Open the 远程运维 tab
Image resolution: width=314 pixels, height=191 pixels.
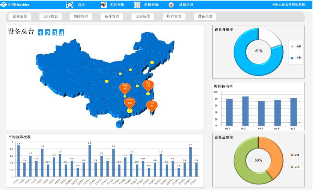click(142, 17)
